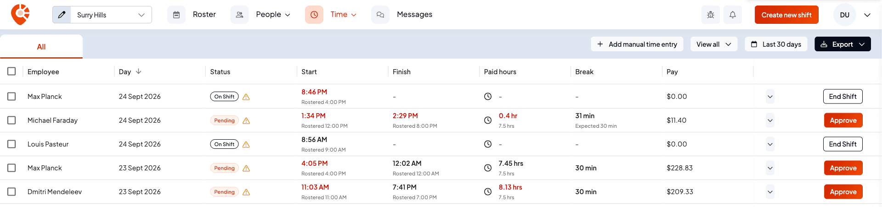Screen dimensions: 882x207
Task: Expand row details for Louis Pasteur
Action: pos(770,144)
